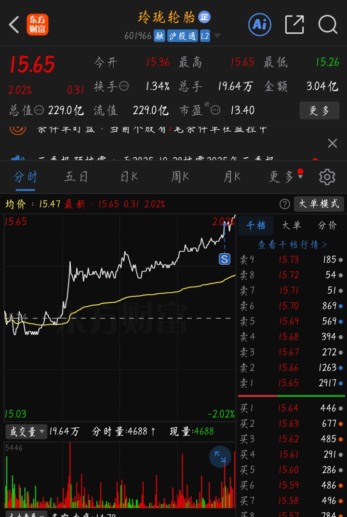Select the 千档 tab

(256, 226)
